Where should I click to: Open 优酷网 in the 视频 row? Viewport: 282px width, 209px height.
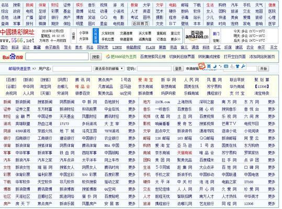click(162, 117)
